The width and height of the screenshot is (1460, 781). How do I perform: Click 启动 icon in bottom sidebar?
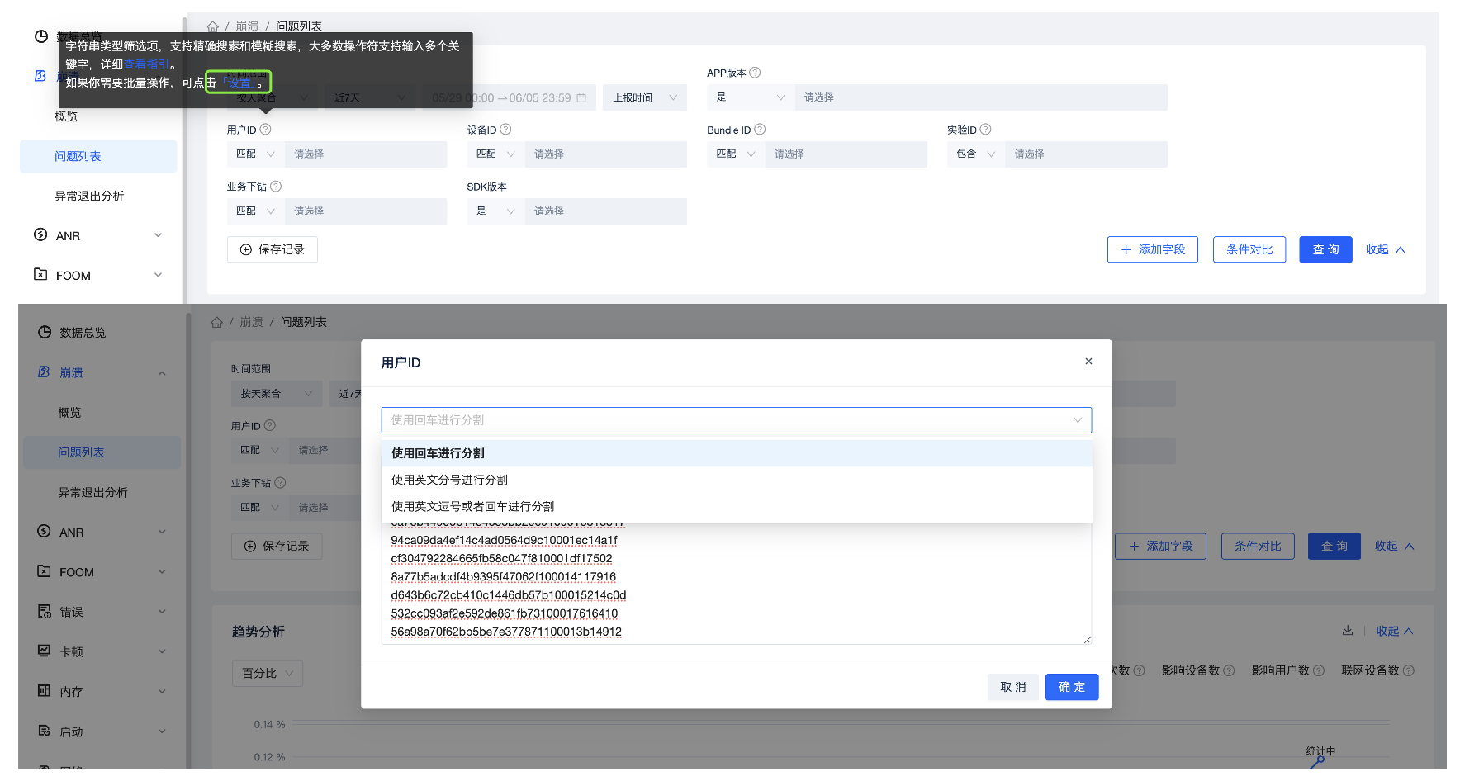(x=45, y=731)
